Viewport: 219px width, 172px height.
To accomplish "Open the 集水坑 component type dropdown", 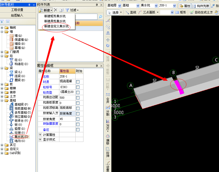I will pos(156,6).
